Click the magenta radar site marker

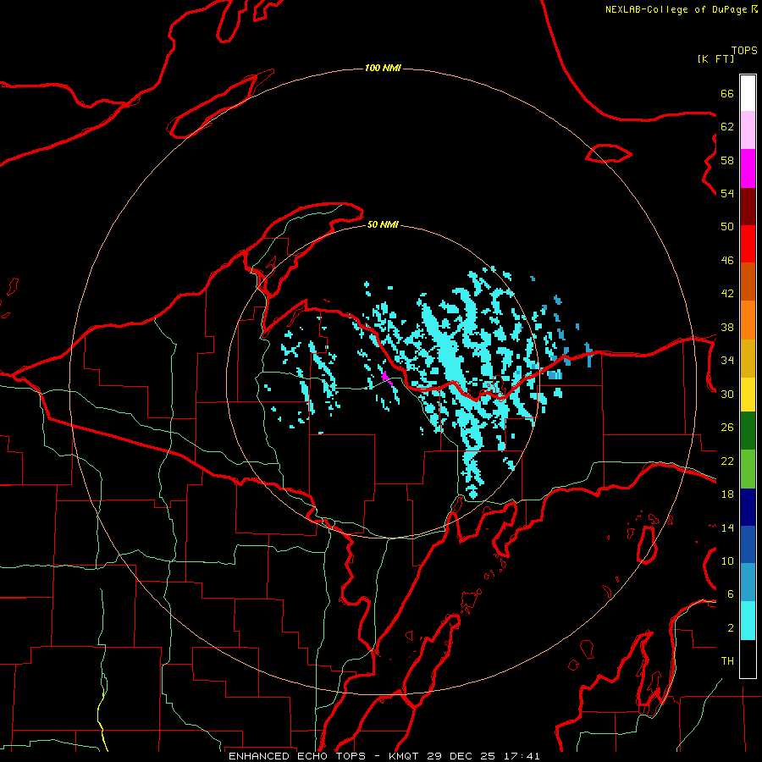385,377
